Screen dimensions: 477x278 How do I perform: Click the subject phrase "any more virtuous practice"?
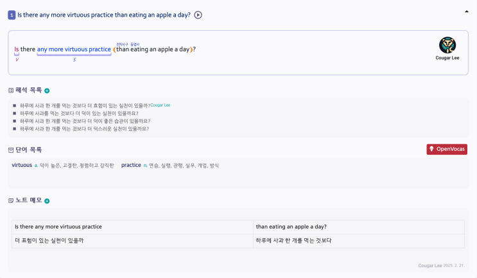point(74,49)
